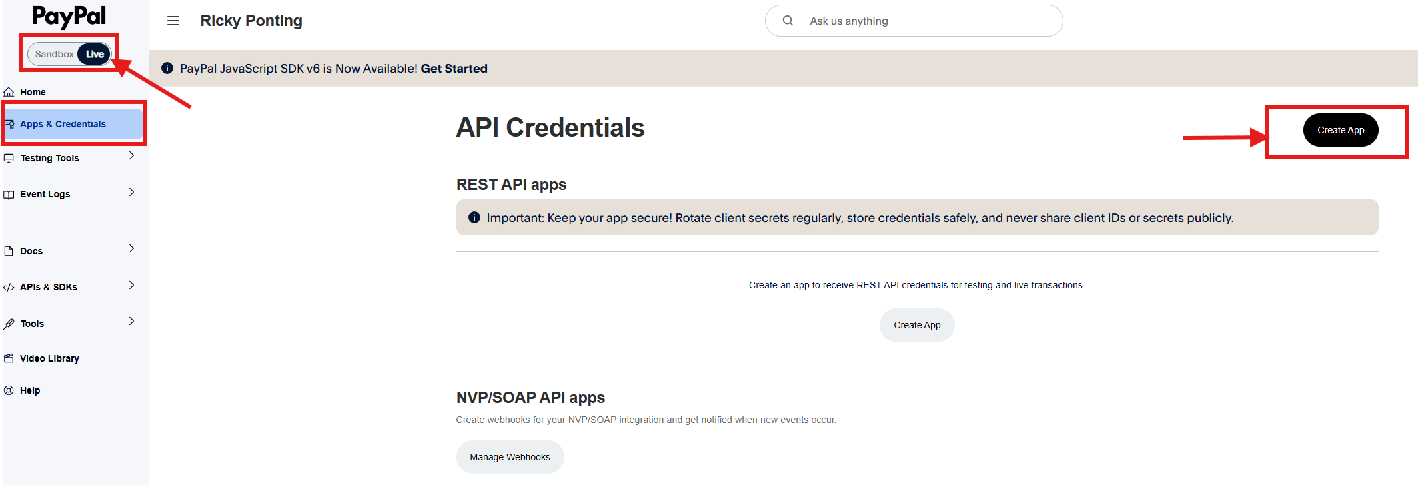
Task: Expand the Tools chevron
Action: click(x=131, y=321)
